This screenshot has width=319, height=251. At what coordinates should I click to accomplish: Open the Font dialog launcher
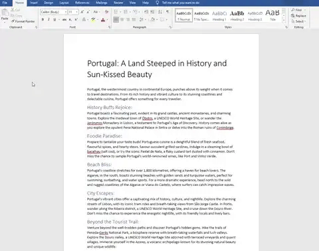point(110,27)
